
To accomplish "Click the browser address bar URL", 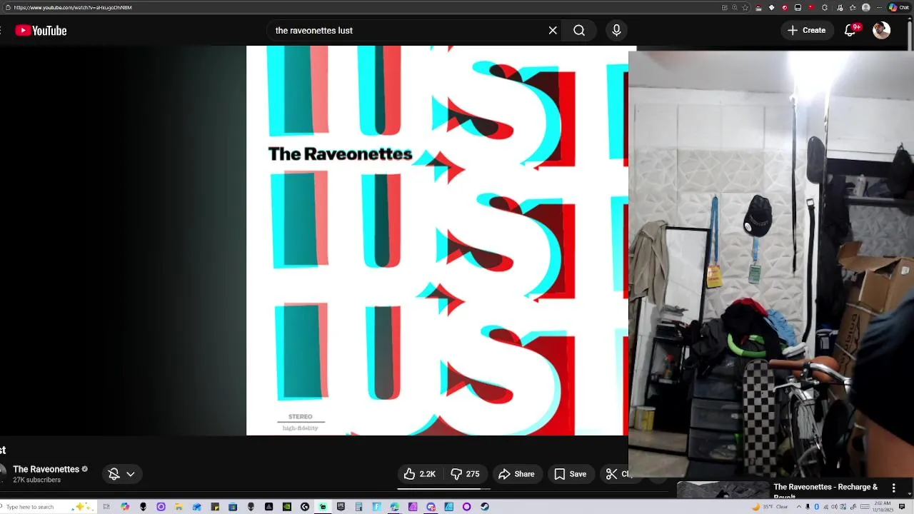I will pos(73,7).
